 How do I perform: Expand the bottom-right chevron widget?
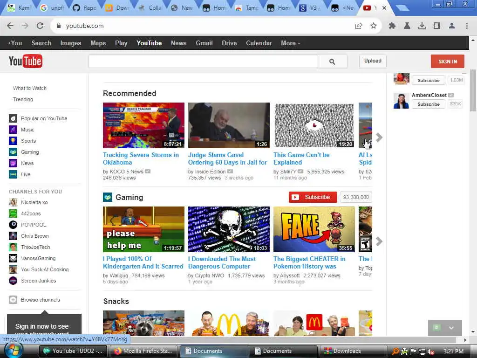coord(451,328)
